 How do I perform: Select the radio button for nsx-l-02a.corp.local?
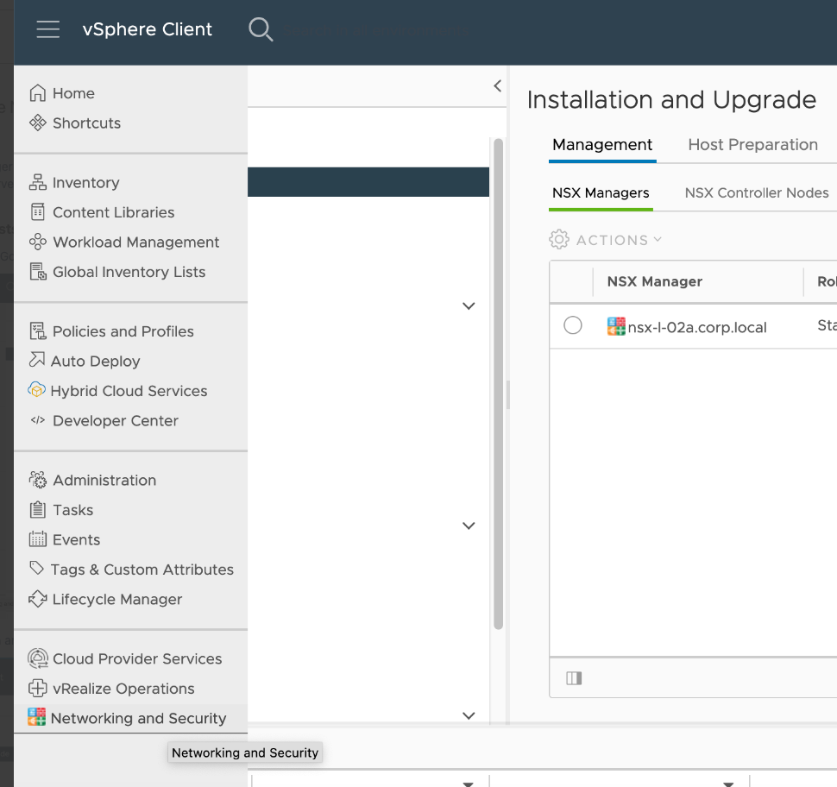(x=574, y=326)
